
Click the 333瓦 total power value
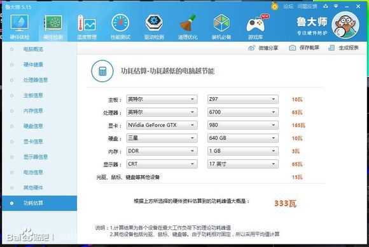coord(285,203)
